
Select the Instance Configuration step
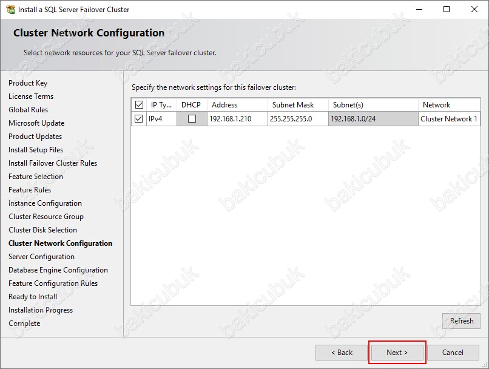(x=46, y=203)
